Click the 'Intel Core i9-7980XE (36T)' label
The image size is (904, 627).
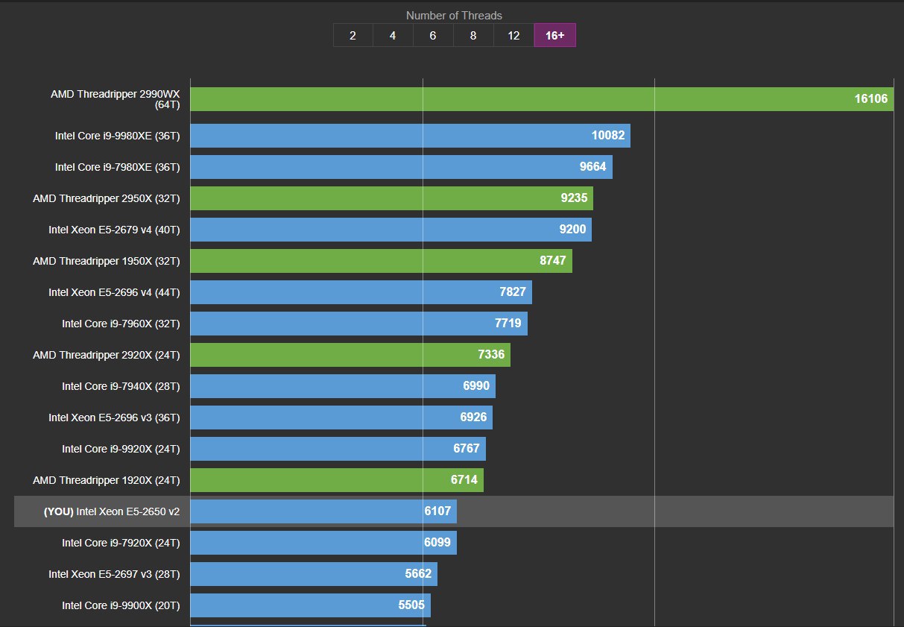[118, 167]
